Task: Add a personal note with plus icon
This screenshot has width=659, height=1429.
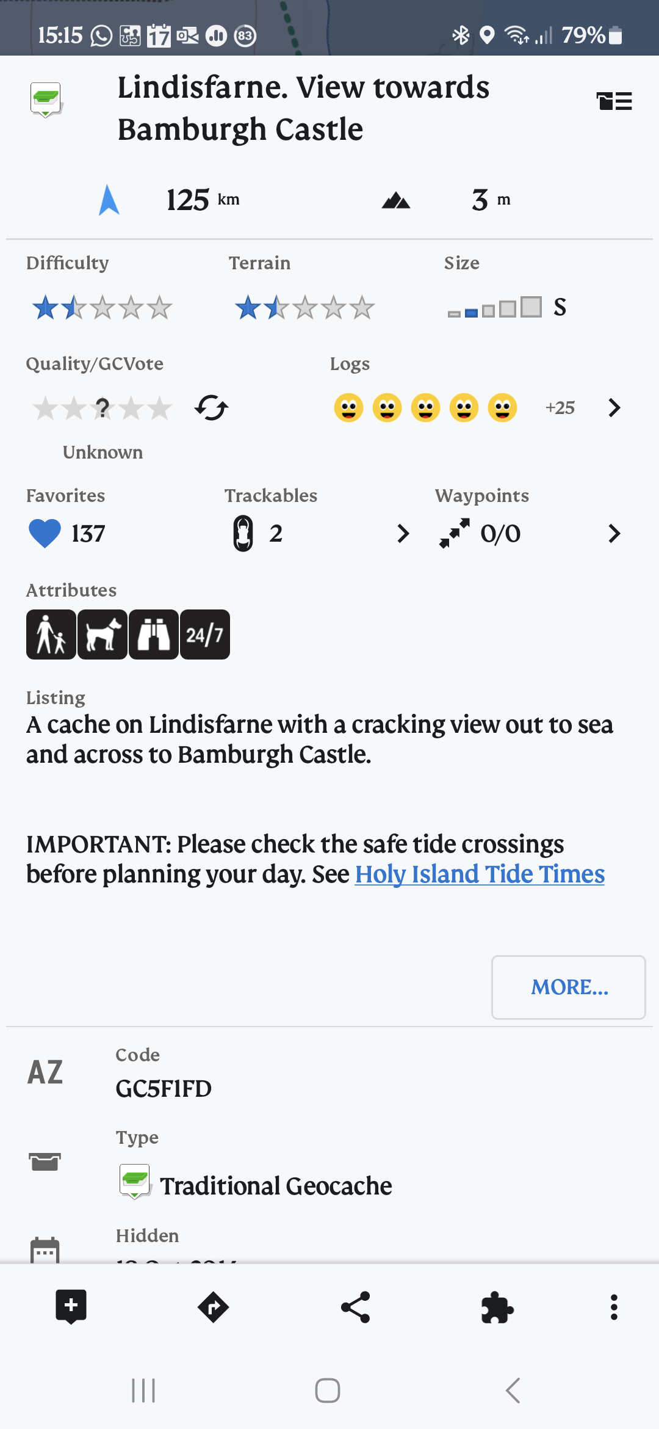Action: point(71,1307)
